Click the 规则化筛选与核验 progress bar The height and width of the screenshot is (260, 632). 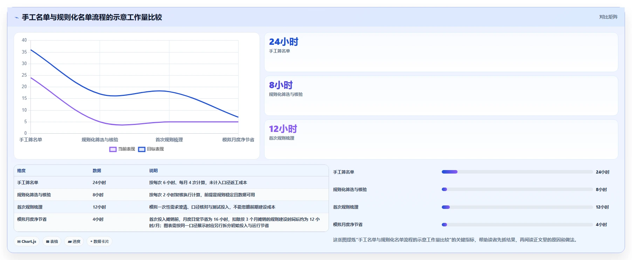point(517,189)
